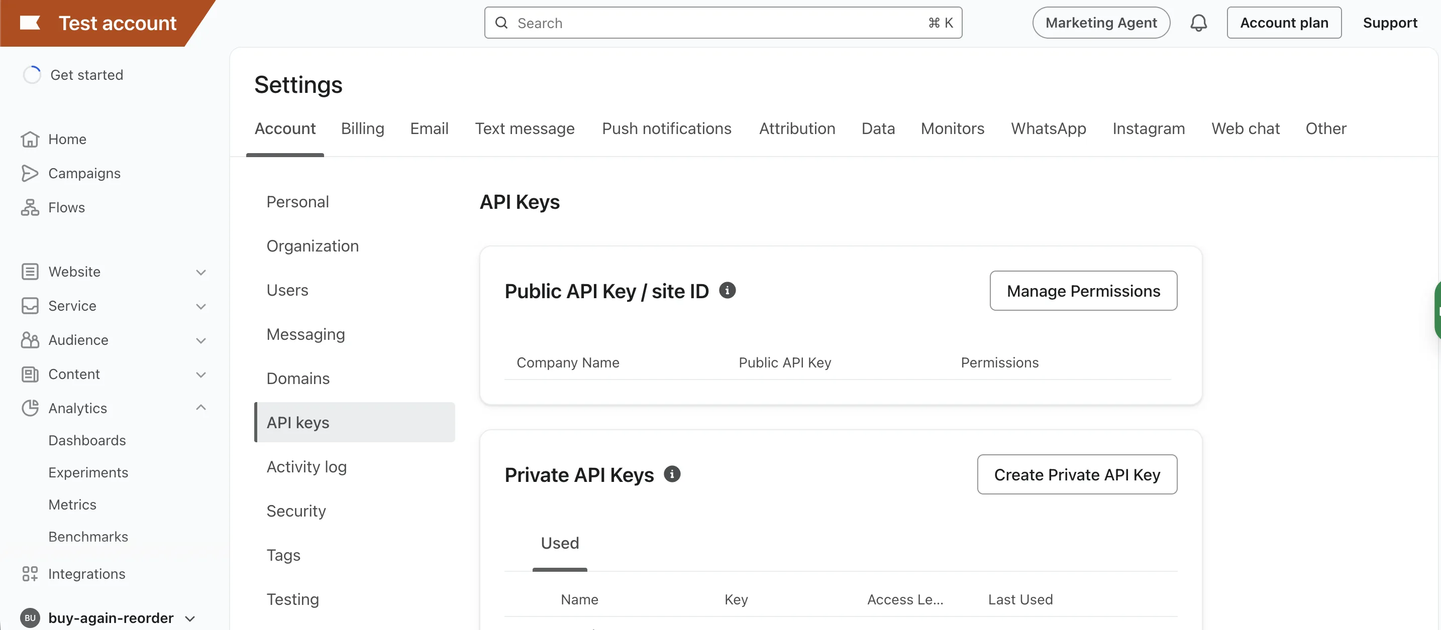
Task: Open Messaging settings section
Action: click(x=305, y=334)
